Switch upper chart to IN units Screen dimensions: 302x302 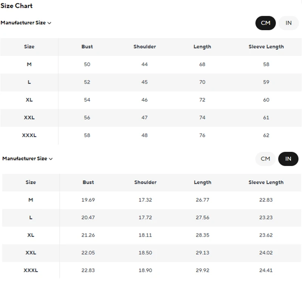tap(289, 23)
